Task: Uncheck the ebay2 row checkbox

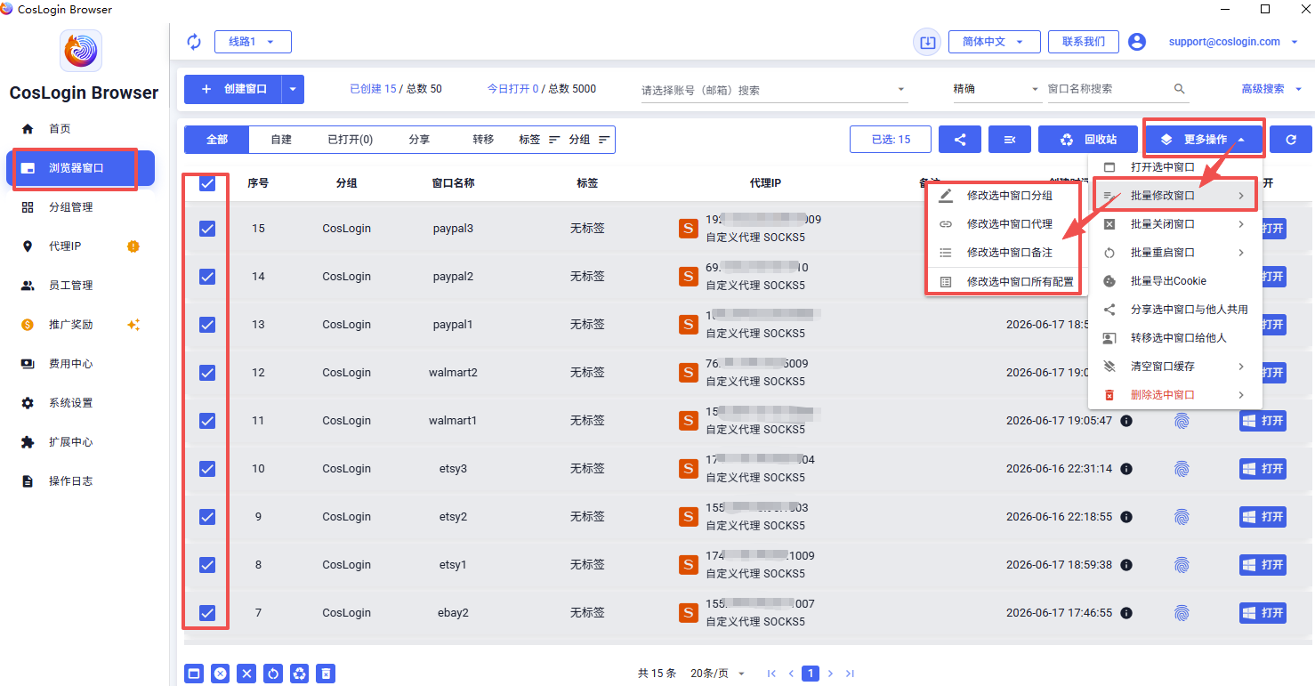Action: [207, 612]
